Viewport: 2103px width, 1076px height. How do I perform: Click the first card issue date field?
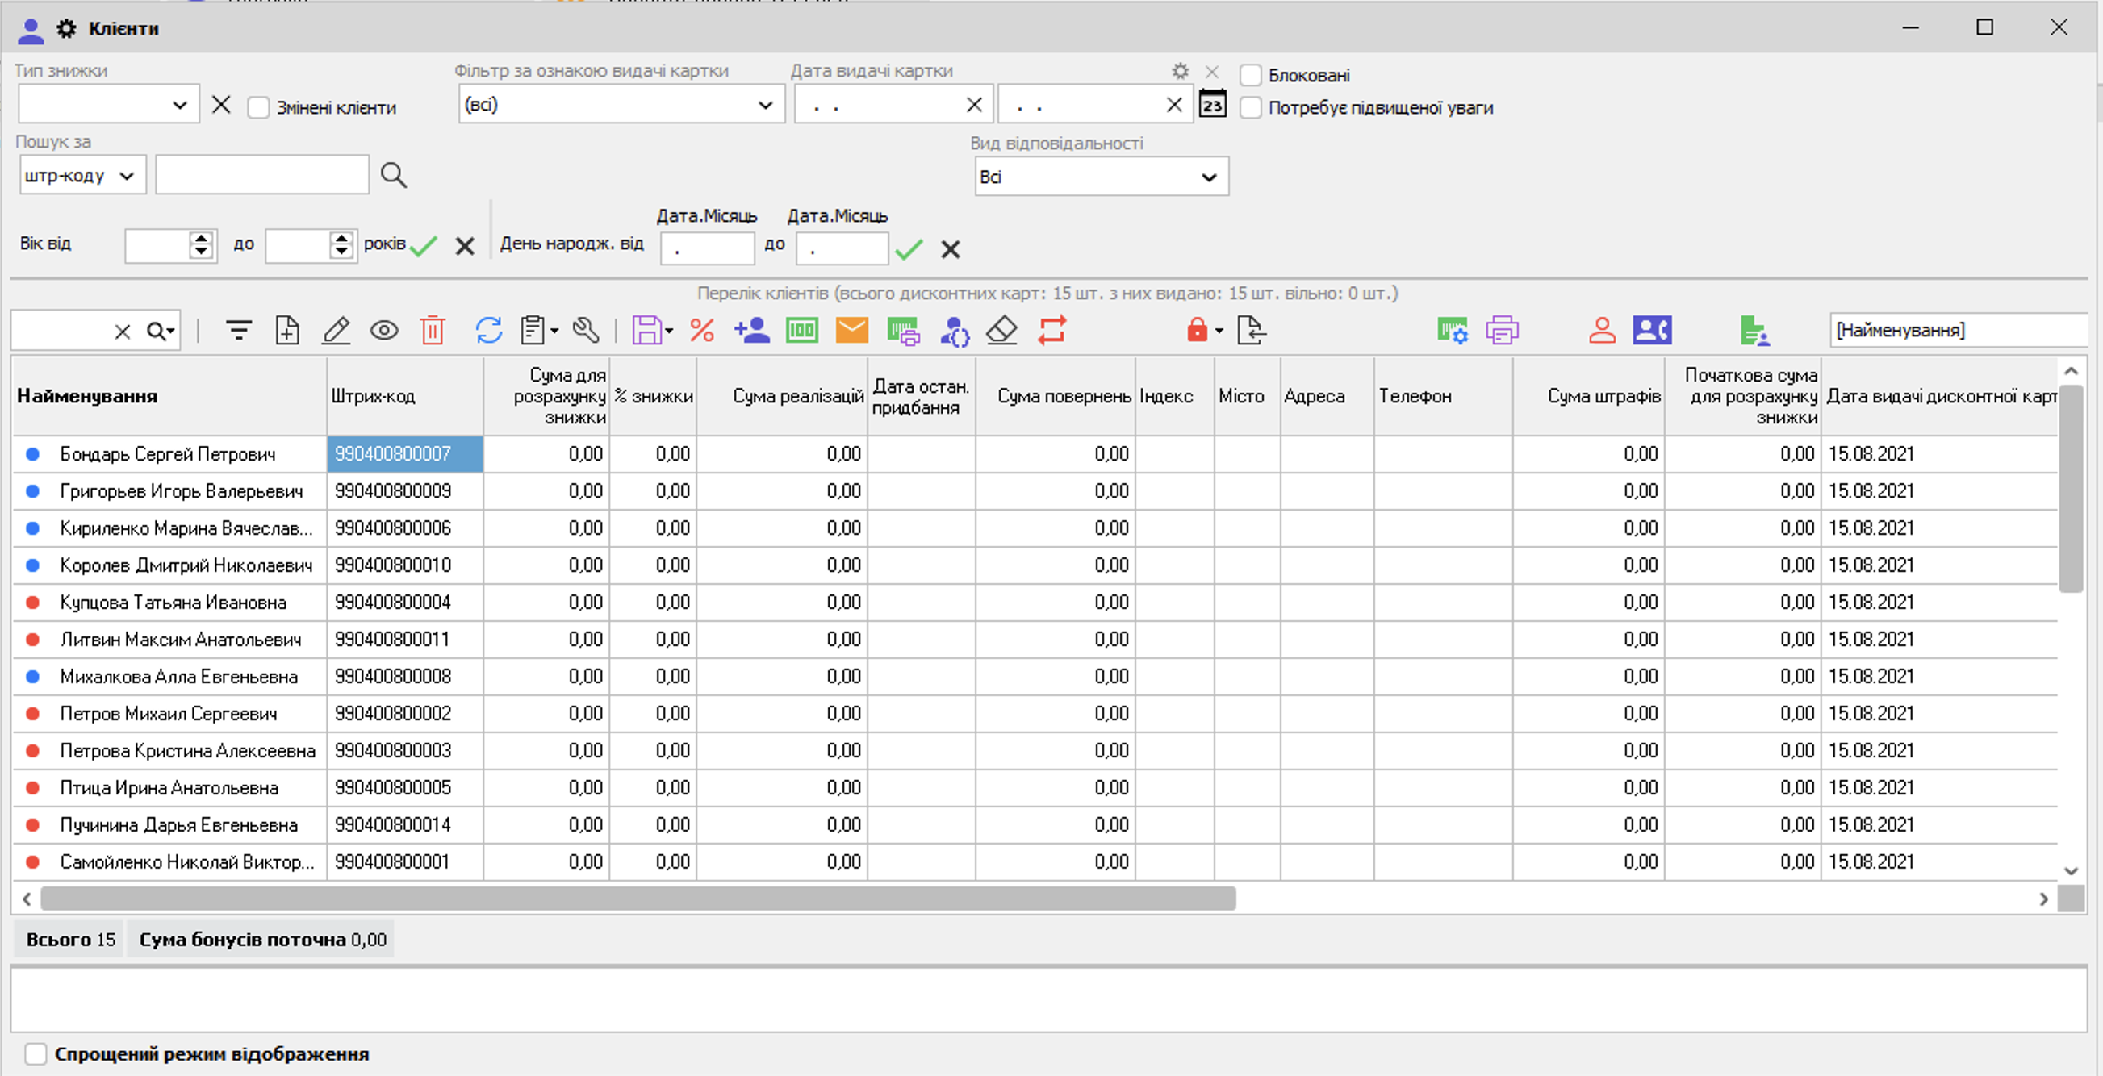pyautogui.click(x=893, y=104)
